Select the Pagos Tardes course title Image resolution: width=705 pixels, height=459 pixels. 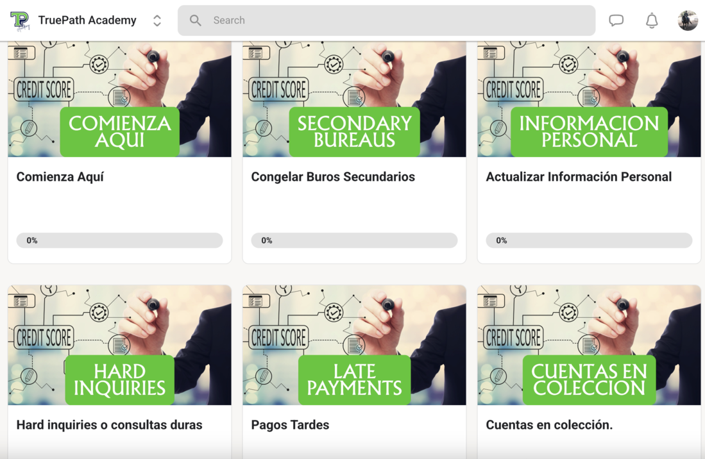[290, 425]
